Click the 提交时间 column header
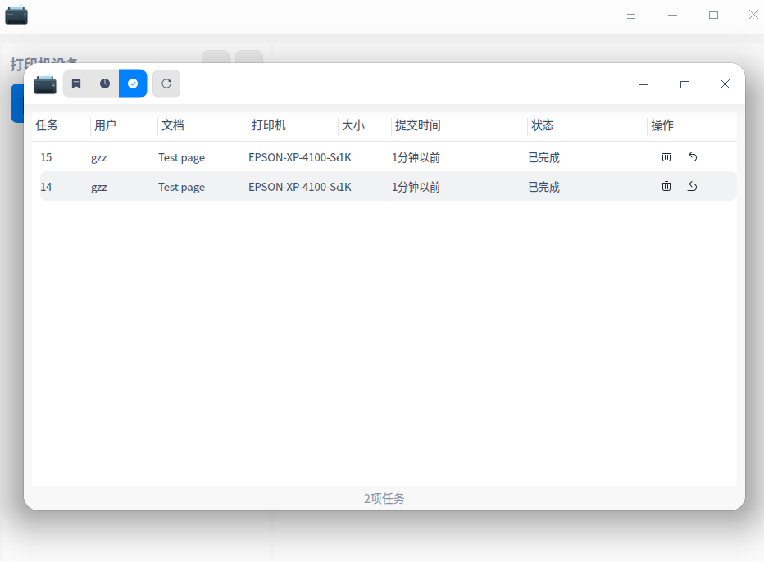The width and height of the screenshot is (764, 562). (416, 125)
